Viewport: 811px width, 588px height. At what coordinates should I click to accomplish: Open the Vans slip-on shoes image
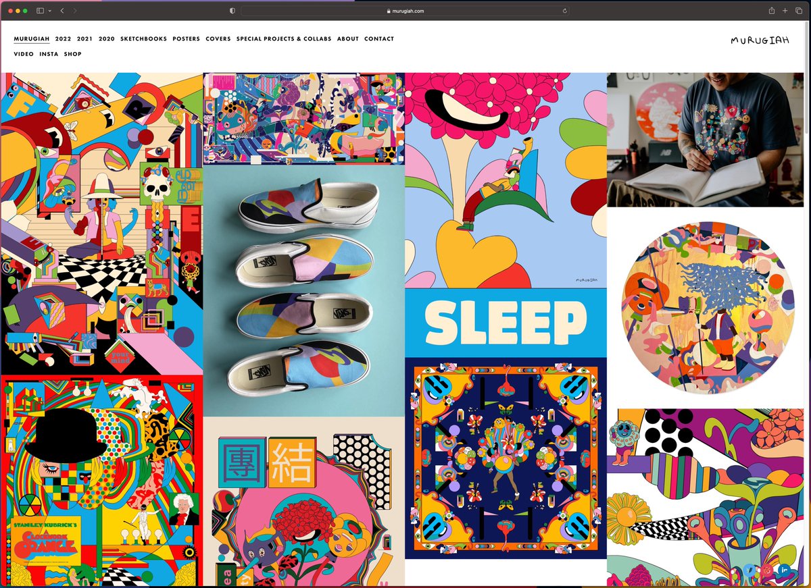pos(304,291)
